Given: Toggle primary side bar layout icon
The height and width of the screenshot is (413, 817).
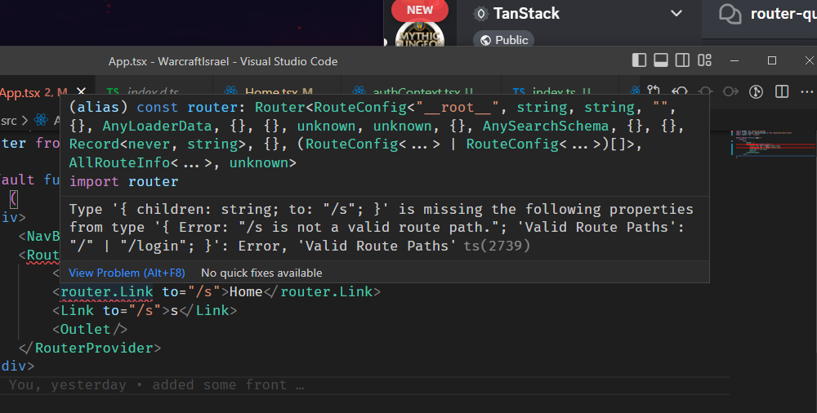Looking at the screenshot, I should pyautogui.click(x=640, y=60).
